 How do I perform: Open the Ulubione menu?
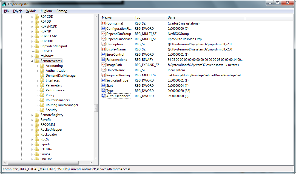pos(46,11)
